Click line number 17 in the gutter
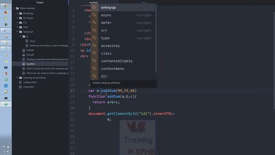This screenshot has height=155, width=275. pos(72,91)
